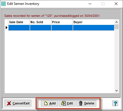Click the Cancel/Exit button

click(18, 103)
